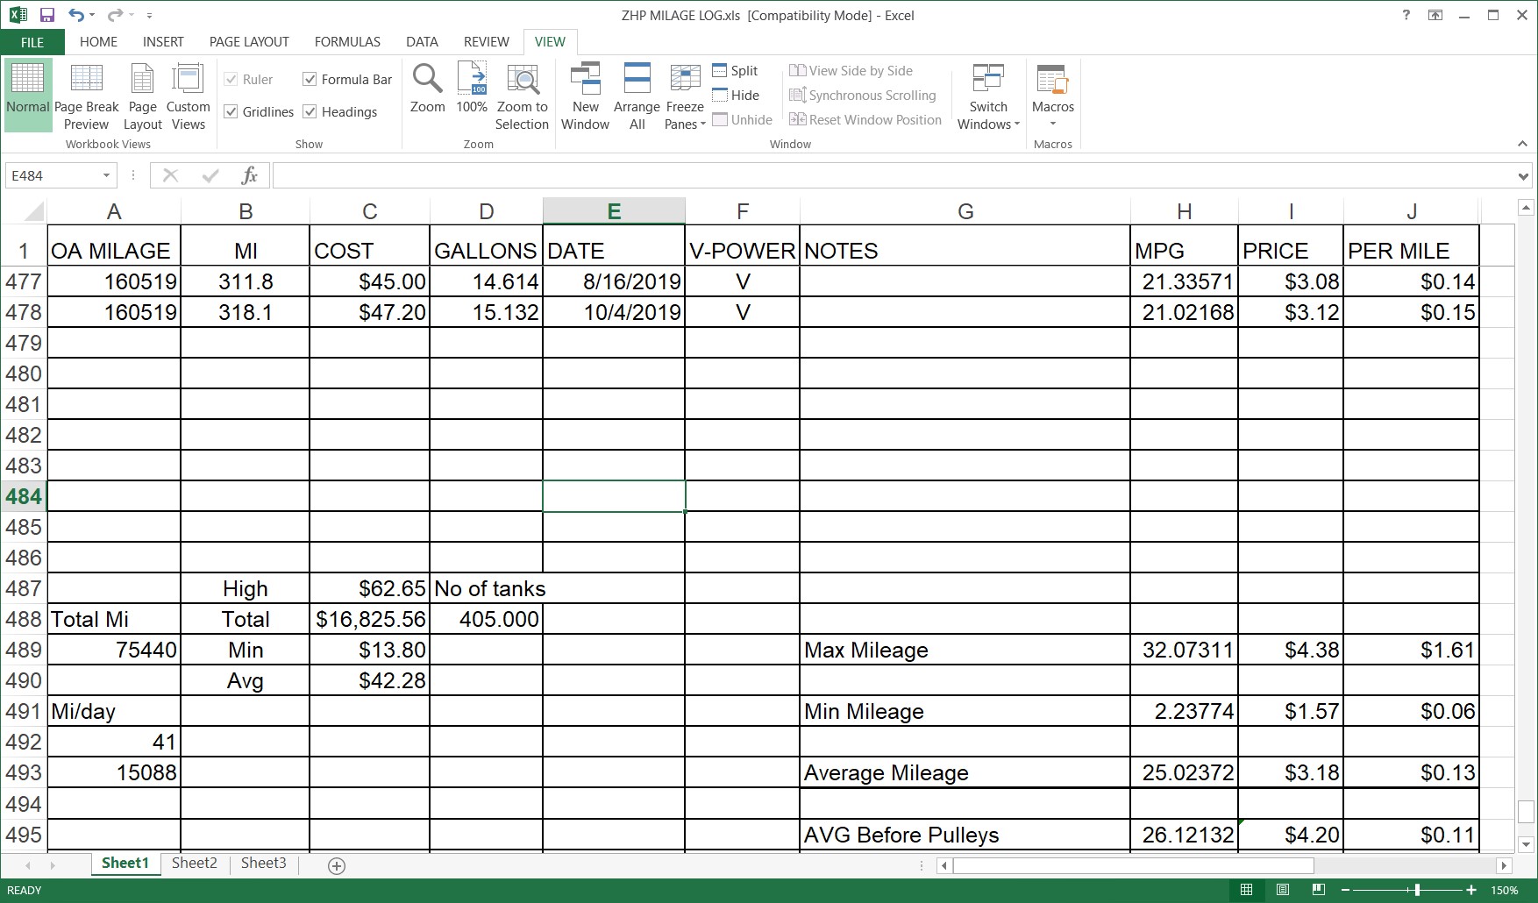The height and width of the screenshot is (903, 1538).
Task: Select all cells with corner button
Action: pyautogui.click(x=32, y=210)
